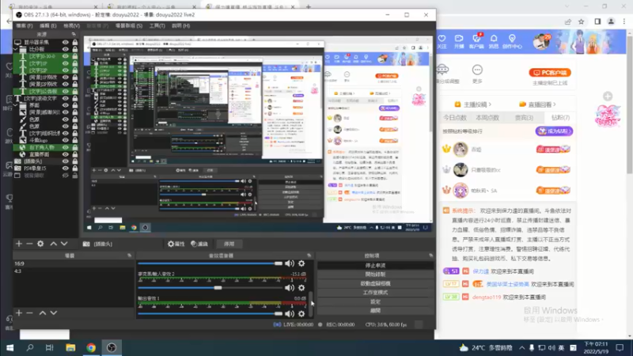Toggle lock on 顯示器采集 source
Viewport: 633px width, 356px height.
tap(74, 42)
